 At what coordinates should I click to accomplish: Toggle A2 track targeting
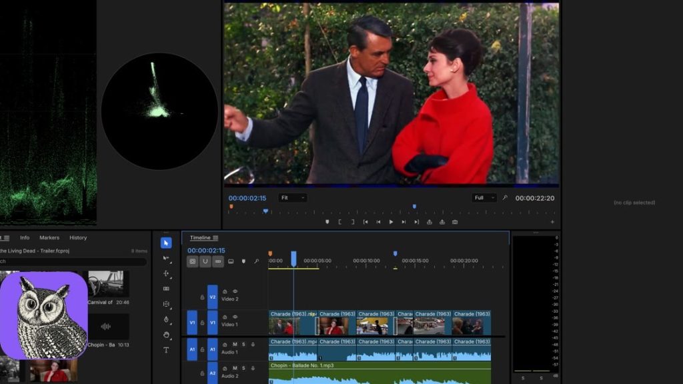213,373
